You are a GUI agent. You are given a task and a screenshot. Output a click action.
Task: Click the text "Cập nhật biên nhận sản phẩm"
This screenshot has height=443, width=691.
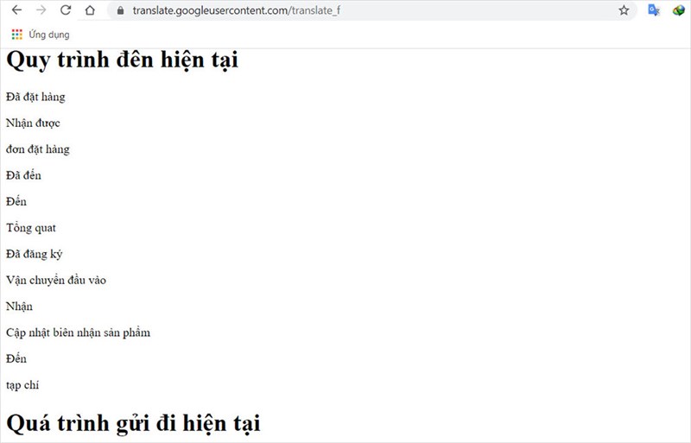tap(78, 332)
